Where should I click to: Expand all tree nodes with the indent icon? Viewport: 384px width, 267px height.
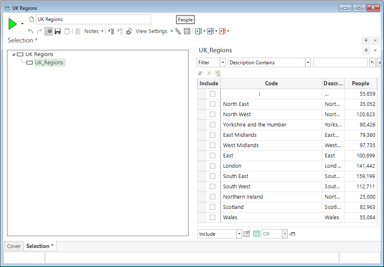click(120, 31)
